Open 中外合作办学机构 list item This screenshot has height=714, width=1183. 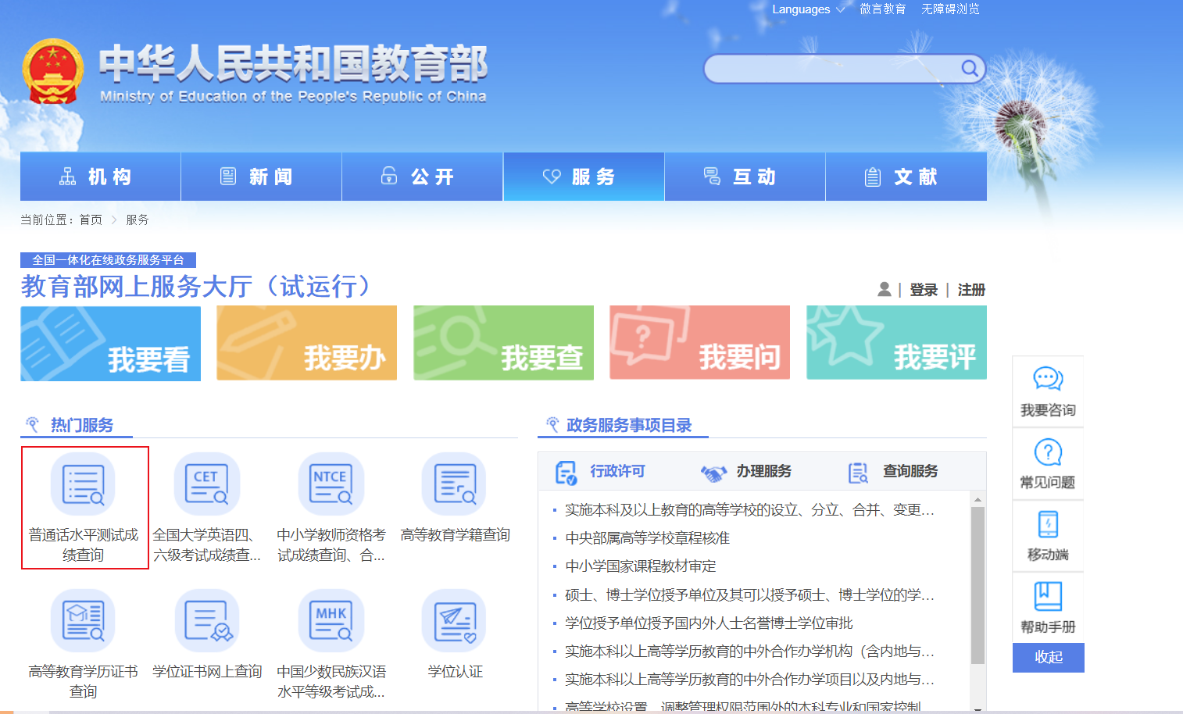point(749,651)
